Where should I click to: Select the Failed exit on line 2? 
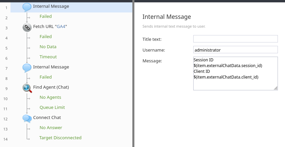pyautogui.click(x=46, y=16)
